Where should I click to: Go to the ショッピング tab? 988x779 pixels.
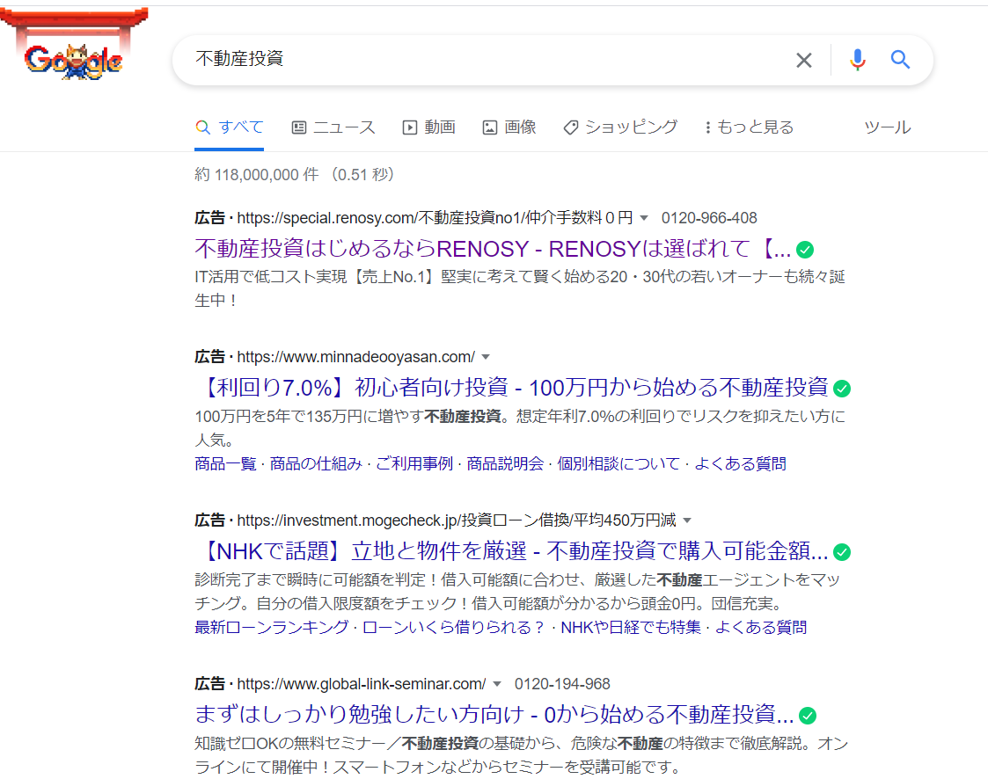[x=620, y=127]
